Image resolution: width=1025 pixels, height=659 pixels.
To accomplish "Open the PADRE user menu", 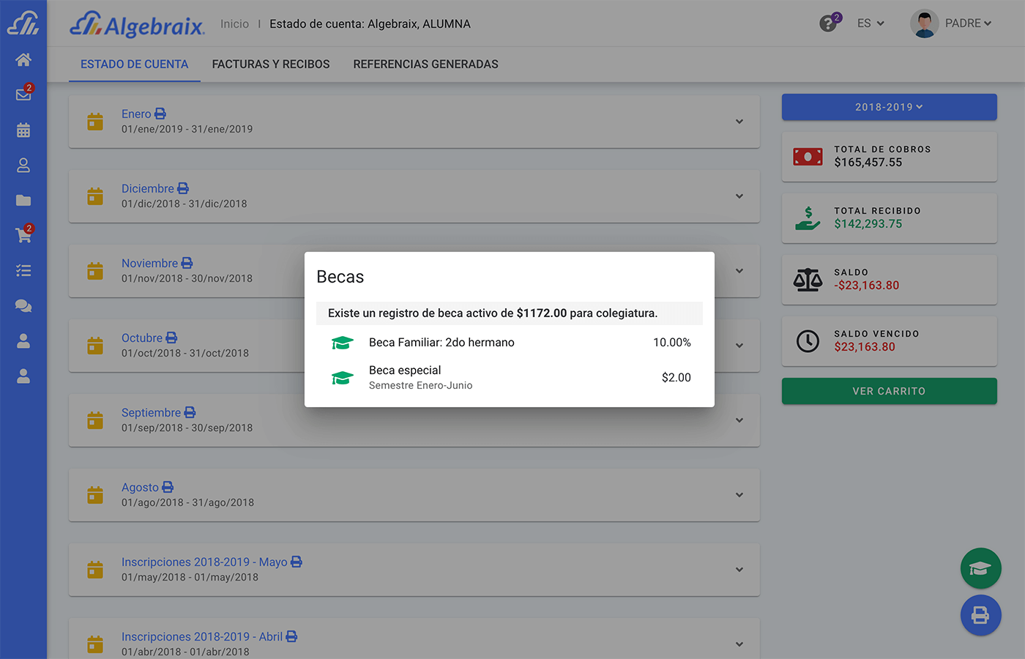I will tap(952, 23).
